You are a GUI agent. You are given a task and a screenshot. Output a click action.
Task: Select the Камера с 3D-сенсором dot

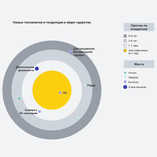(40, 112)
